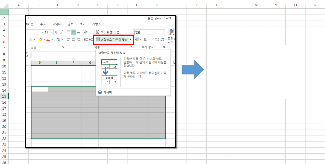Image resolution: width=325 pixels, height=164 pixels.
Task: Click the formula bar input beside fx
Action: pos(63,55)
